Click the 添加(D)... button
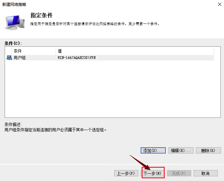The width and height of the screenshot is (224, 181). (153, 151)
